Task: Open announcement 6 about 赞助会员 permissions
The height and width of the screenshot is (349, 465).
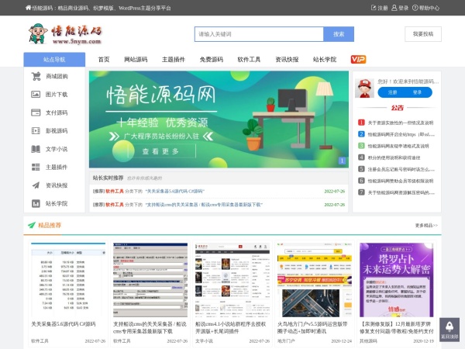Action: tap(401, 181)
